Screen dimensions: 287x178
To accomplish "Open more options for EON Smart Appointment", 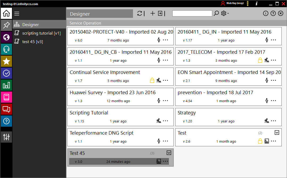I will (x=273, y=80).
